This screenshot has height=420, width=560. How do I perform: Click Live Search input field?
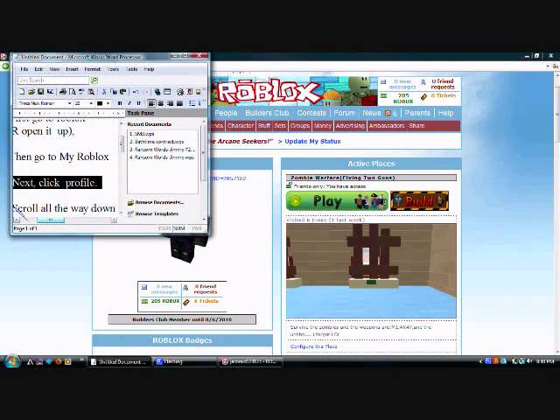[53, 80]
